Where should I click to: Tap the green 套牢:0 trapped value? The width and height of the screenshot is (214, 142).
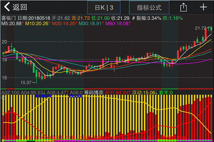tap(166, 93)
